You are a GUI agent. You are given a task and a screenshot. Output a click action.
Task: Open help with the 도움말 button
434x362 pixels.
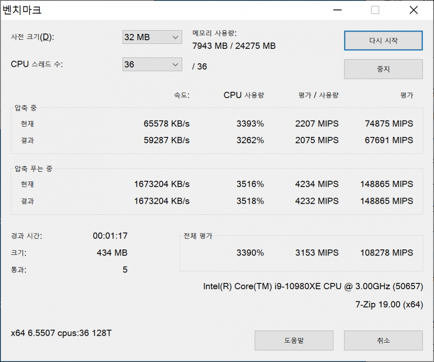tap(293, 340)
